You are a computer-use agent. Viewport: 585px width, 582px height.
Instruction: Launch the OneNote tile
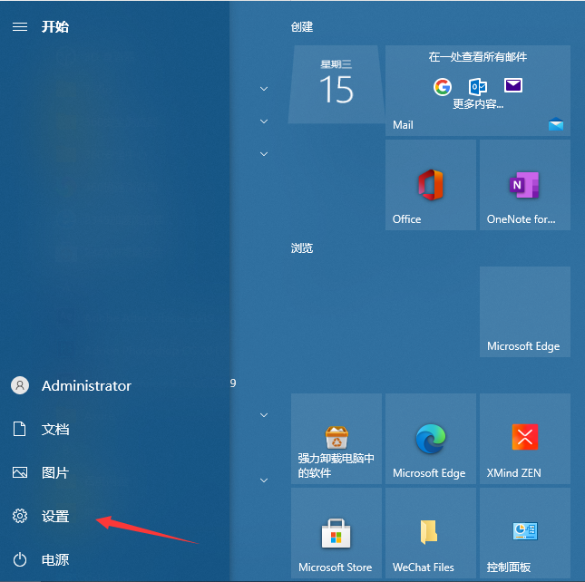click(x=524, y=185)
